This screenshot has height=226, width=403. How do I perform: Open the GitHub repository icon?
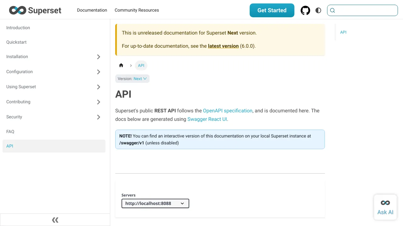point(305,10)
